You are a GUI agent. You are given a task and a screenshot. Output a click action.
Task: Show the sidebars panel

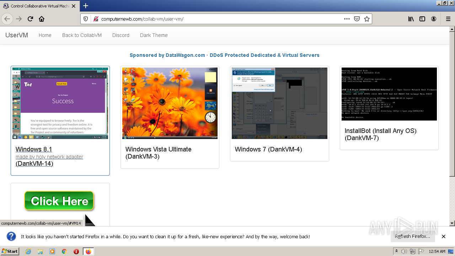click(x=422, y=19)
